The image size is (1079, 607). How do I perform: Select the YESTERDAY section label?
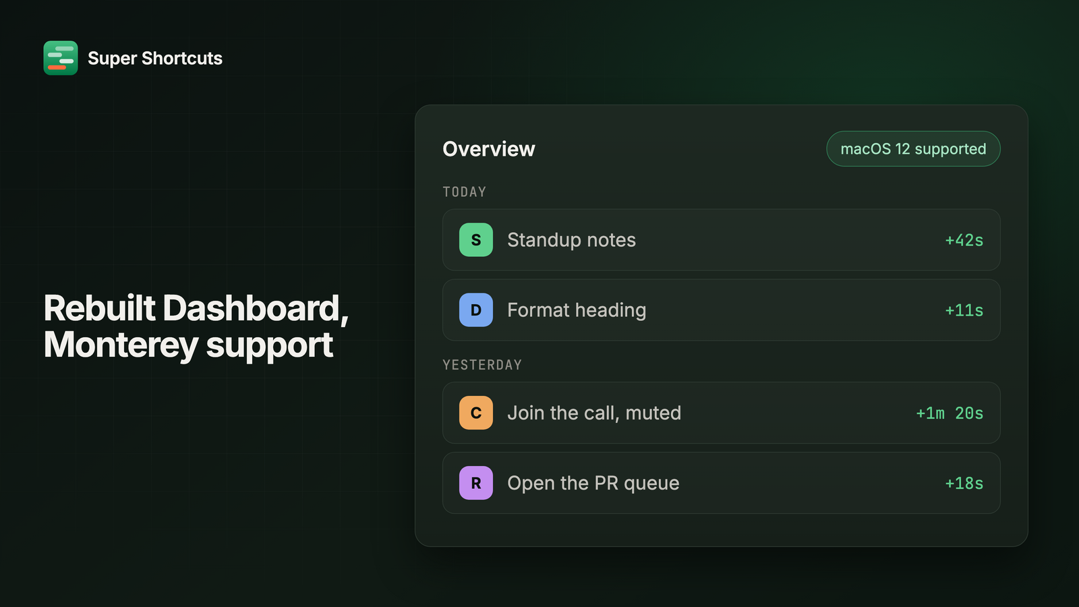point(482,365)
